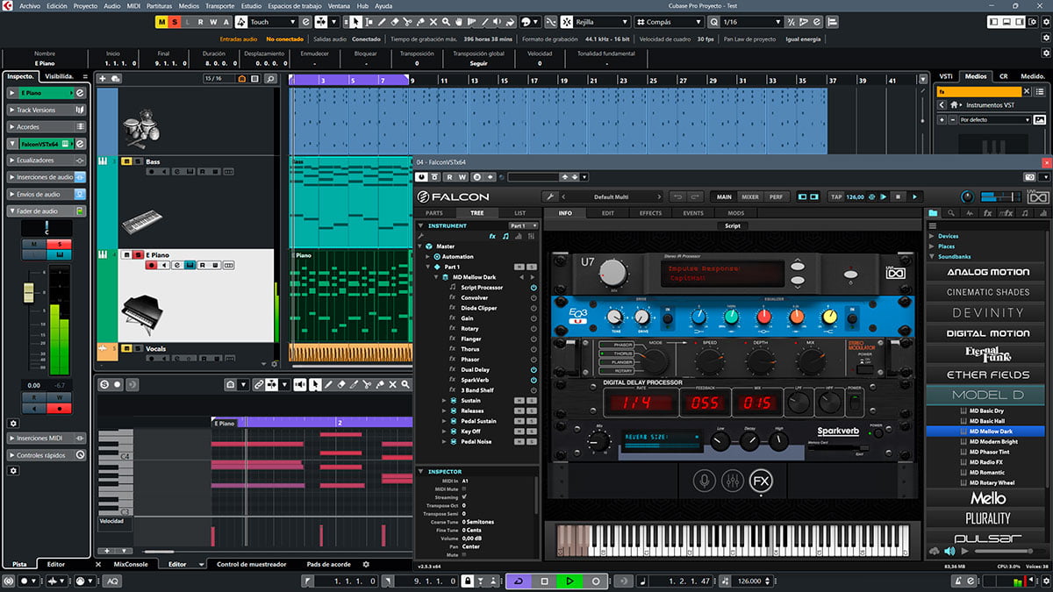This screenshot has height=592, width=1053.
Task: Click the transport tempo 126.000 field
Action: tap(749, 581)
